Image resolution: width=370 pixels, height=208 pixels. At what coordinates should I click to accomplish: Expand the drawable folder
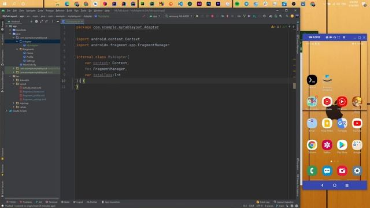click(x=14, y=80)
